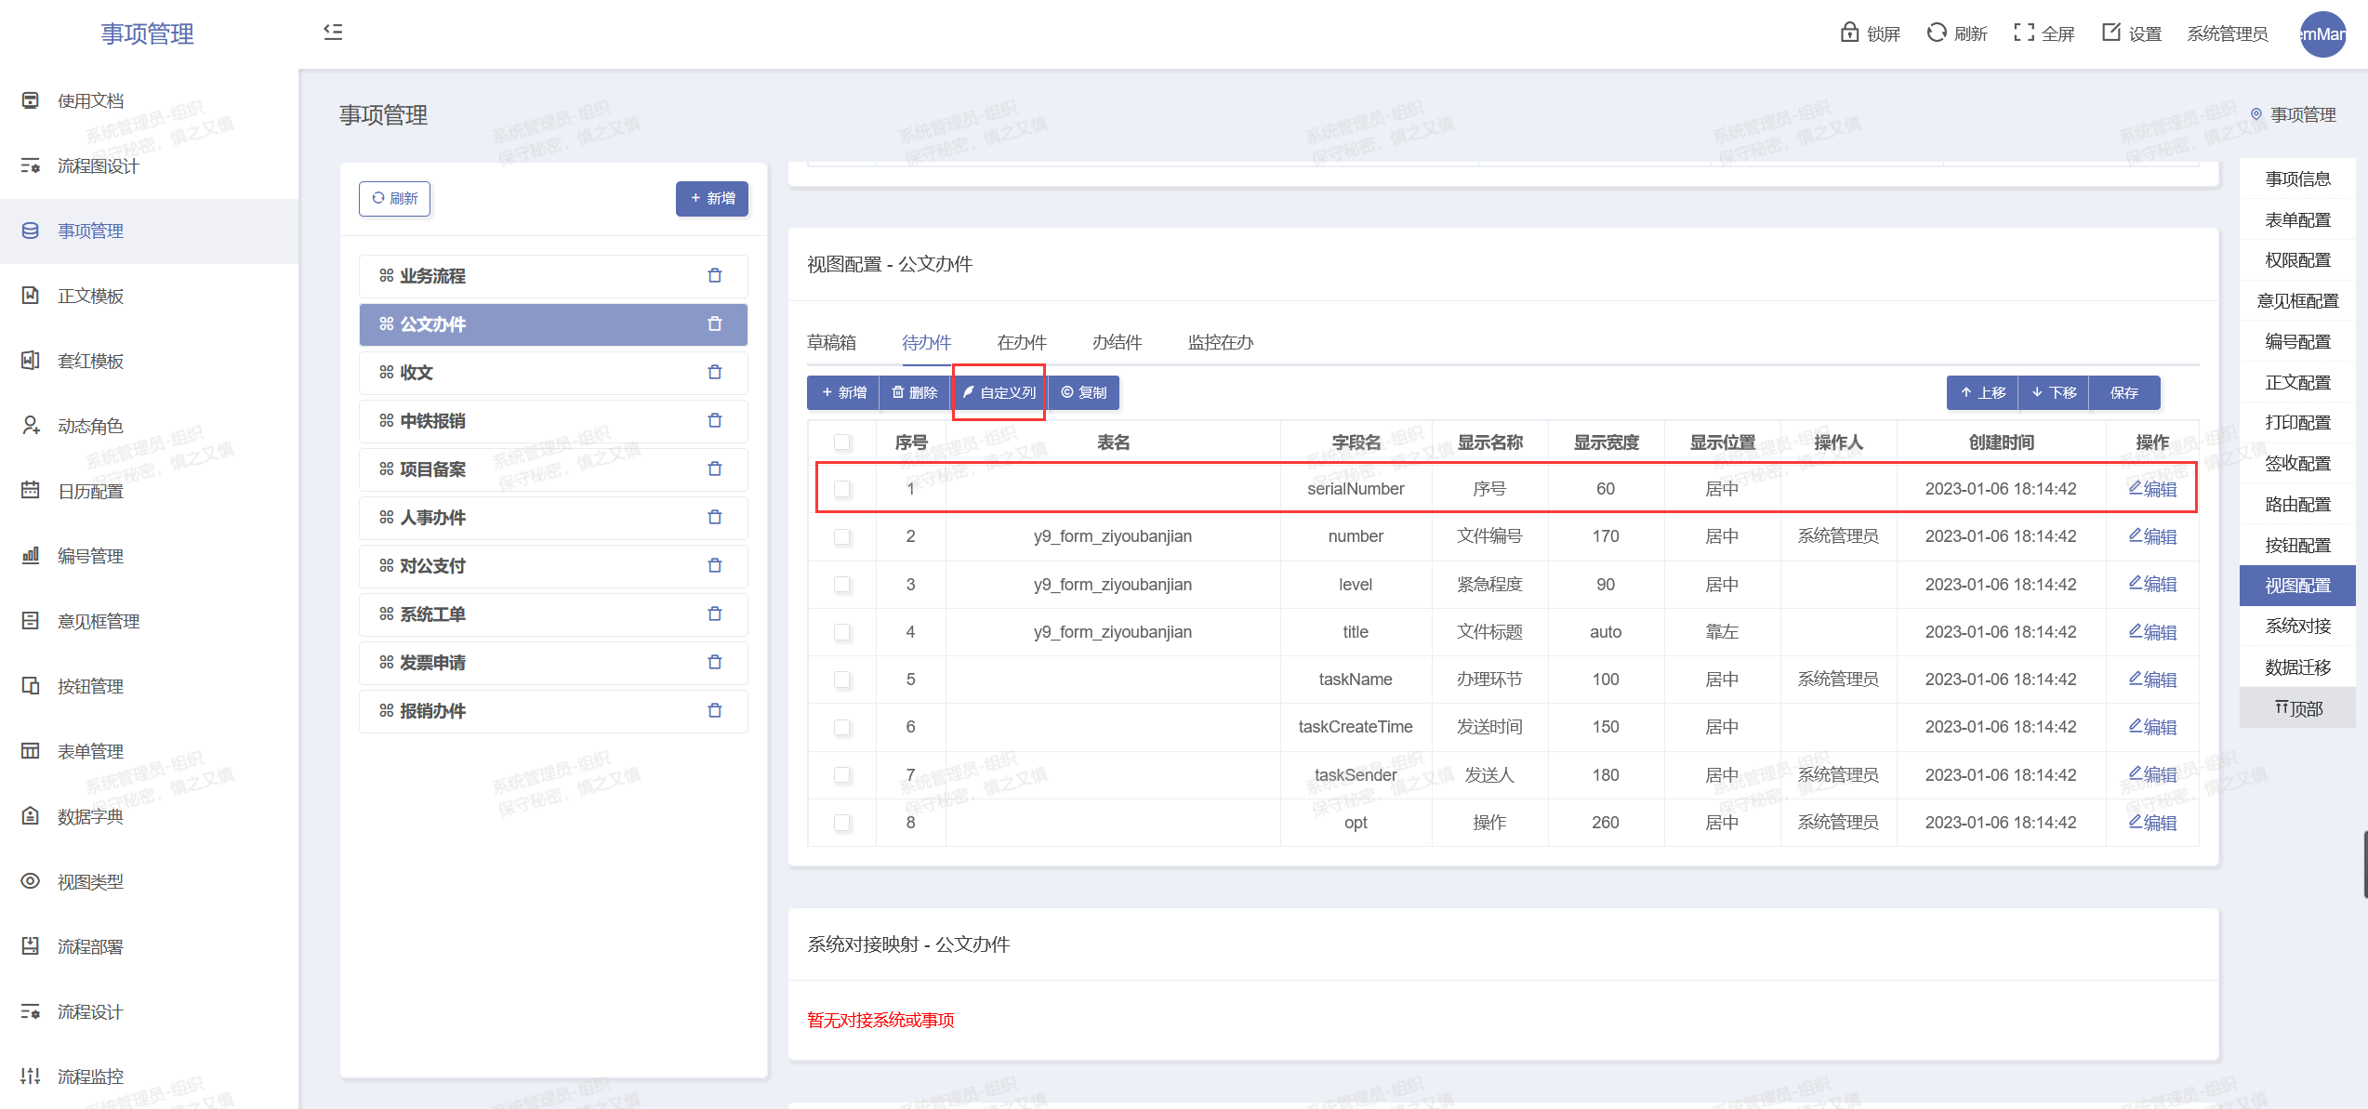Switch to the 待办件 tab
This screenshot has width=2368, height=1109.
click(x=926, y=342)
